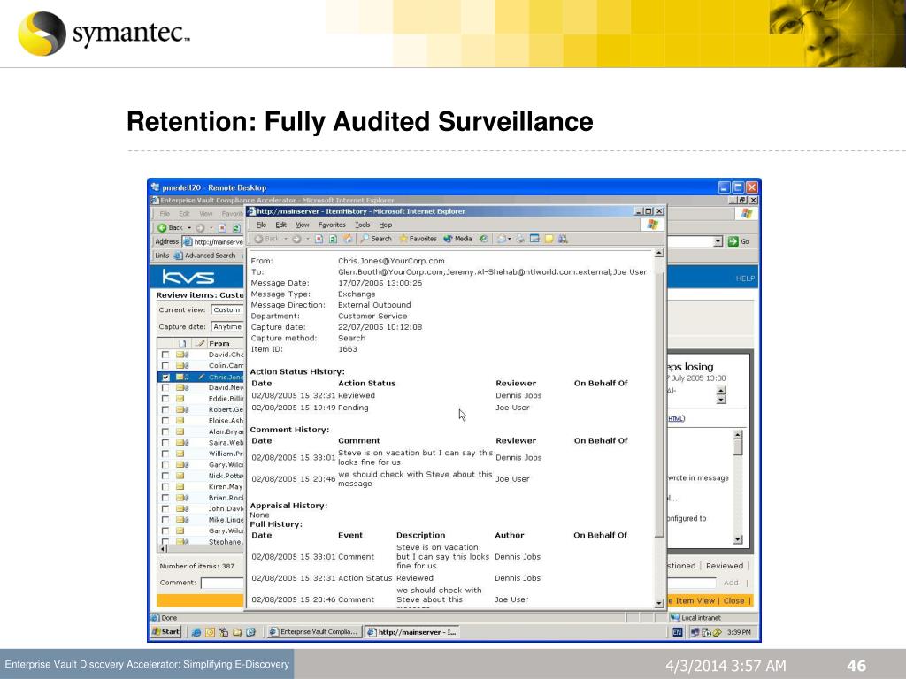906x679 pixels.
Task: Click the Item View link in orange bar
Action: pyautogui.click(x=695, y=600)
